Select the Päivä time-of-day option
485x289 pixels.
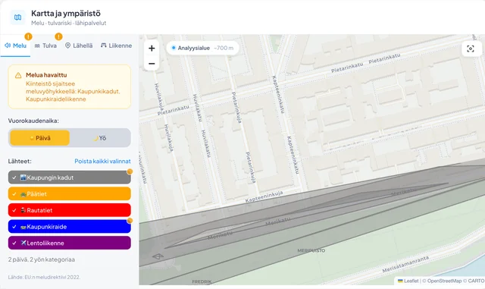[x=39, y=138]
